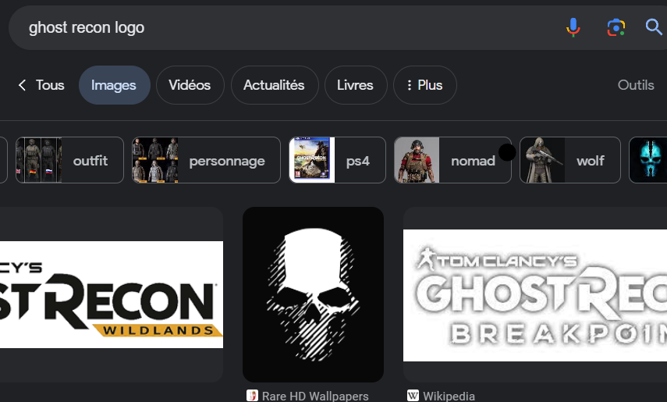
Task: Start voice search with microphone icon
Action: (x=573, y=27)
